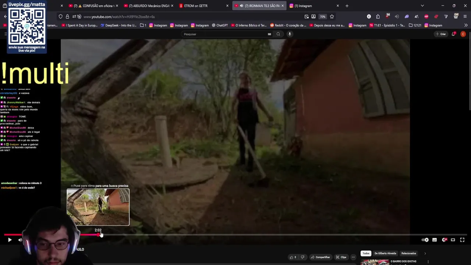Open O BAIRRO DOS IDIOTAS video thumbnail
Viewport: 471px width, 265px height.
375,262
